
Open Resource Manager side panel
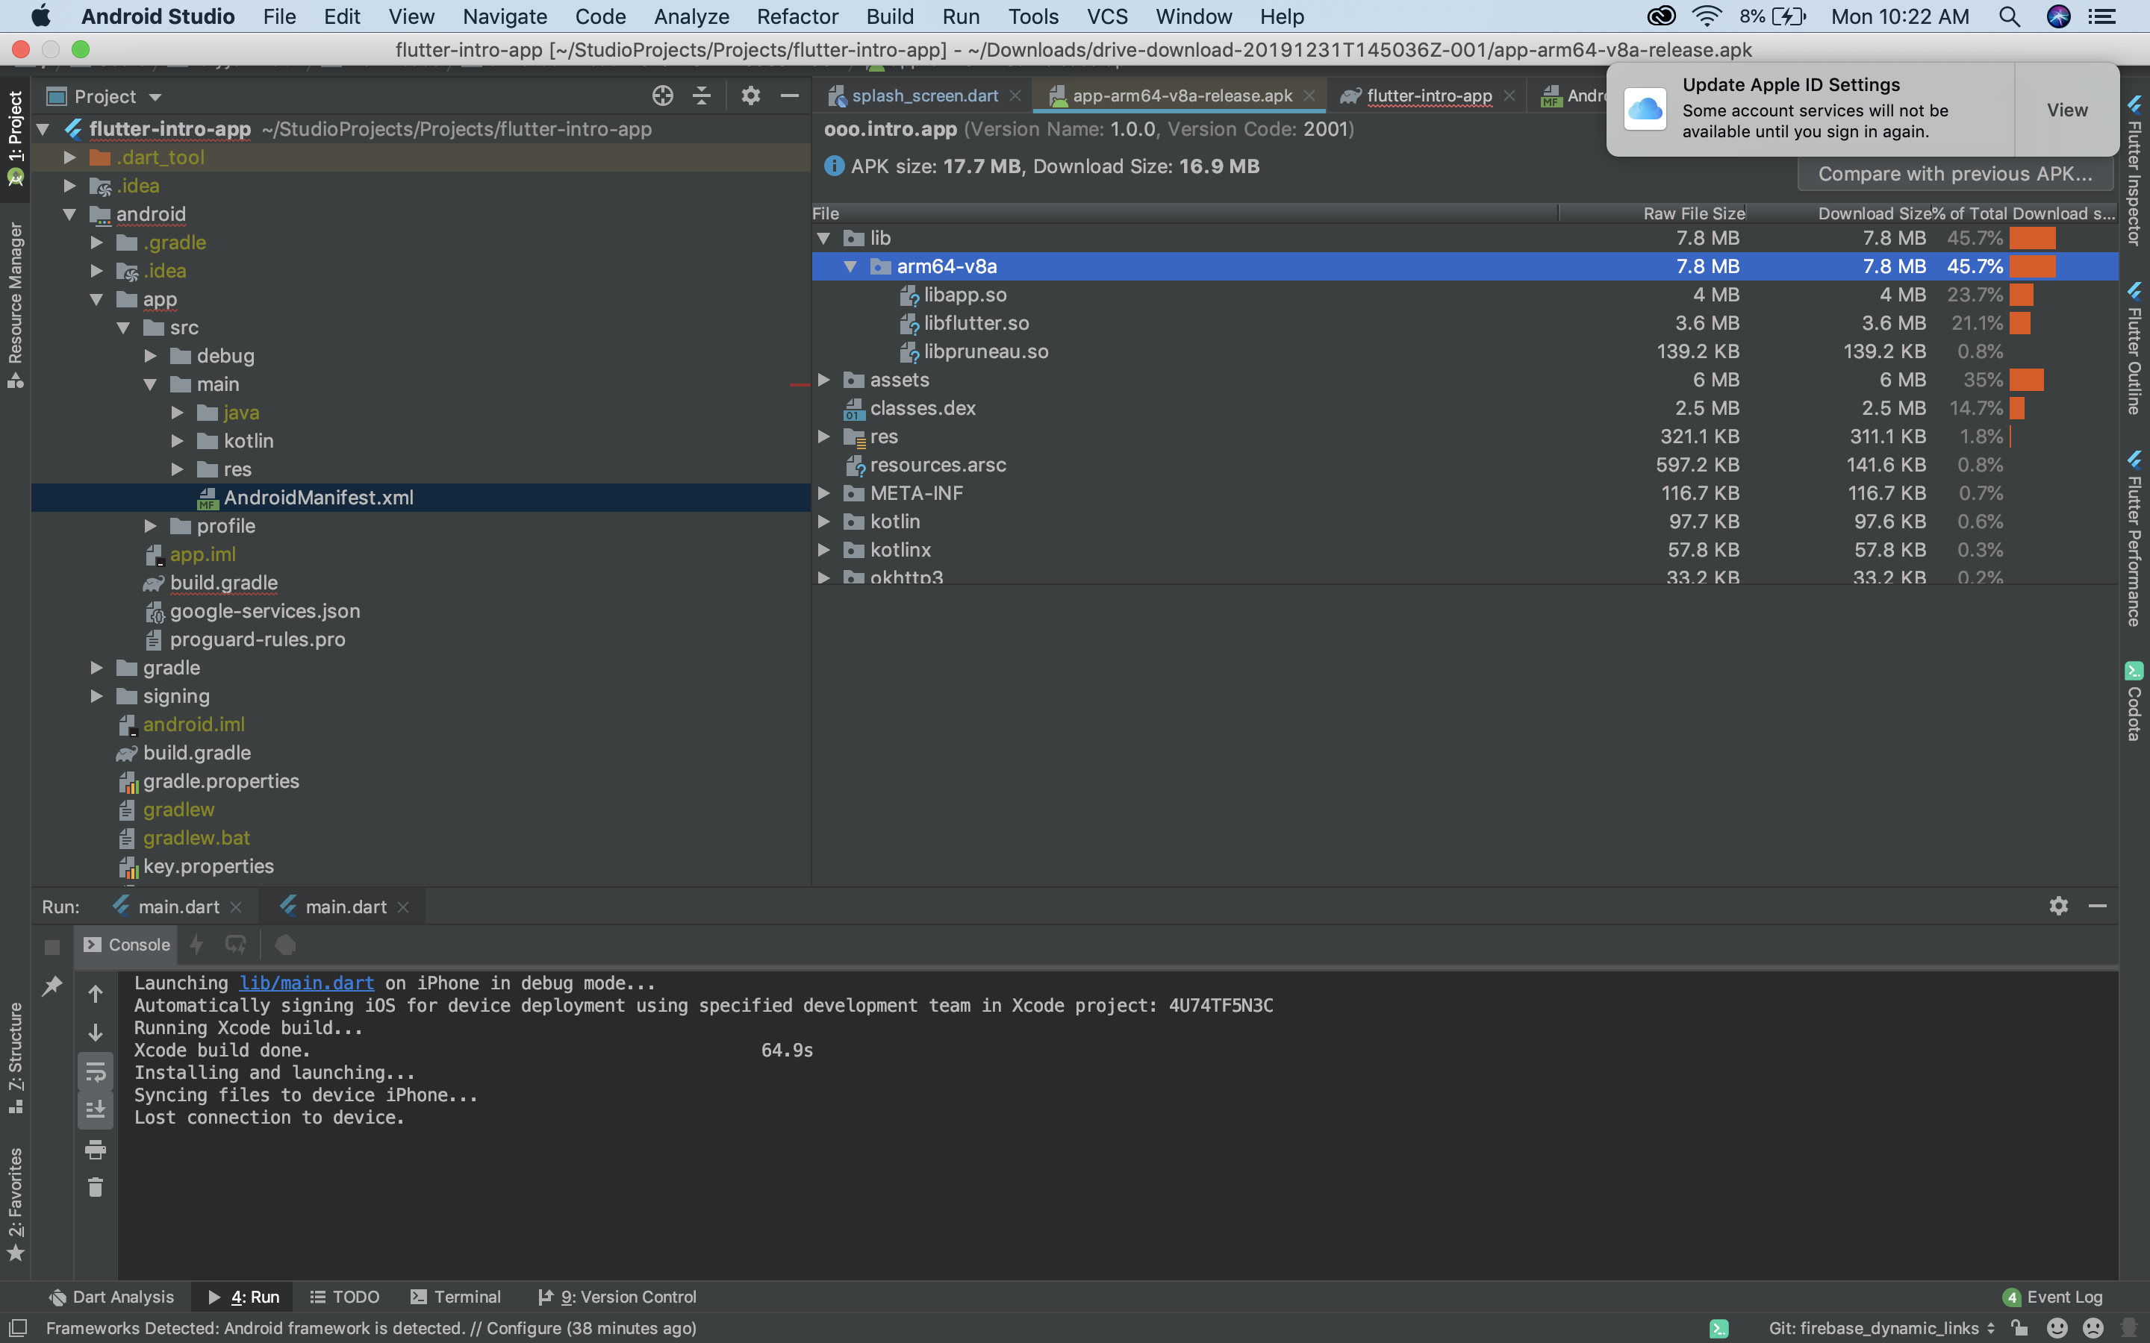pyautogui.click(x=15, y=304)
